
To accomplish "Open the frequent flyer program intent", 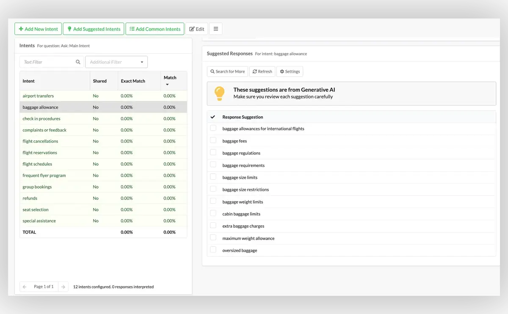I will (44, 176).
